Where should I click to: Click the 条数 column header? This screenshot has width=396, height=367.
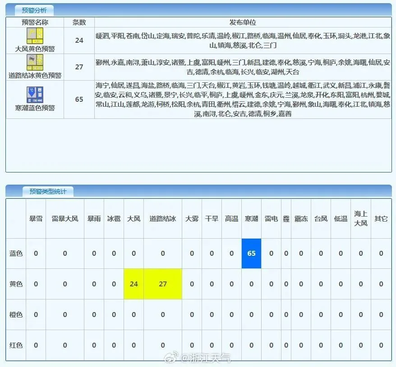79,22
